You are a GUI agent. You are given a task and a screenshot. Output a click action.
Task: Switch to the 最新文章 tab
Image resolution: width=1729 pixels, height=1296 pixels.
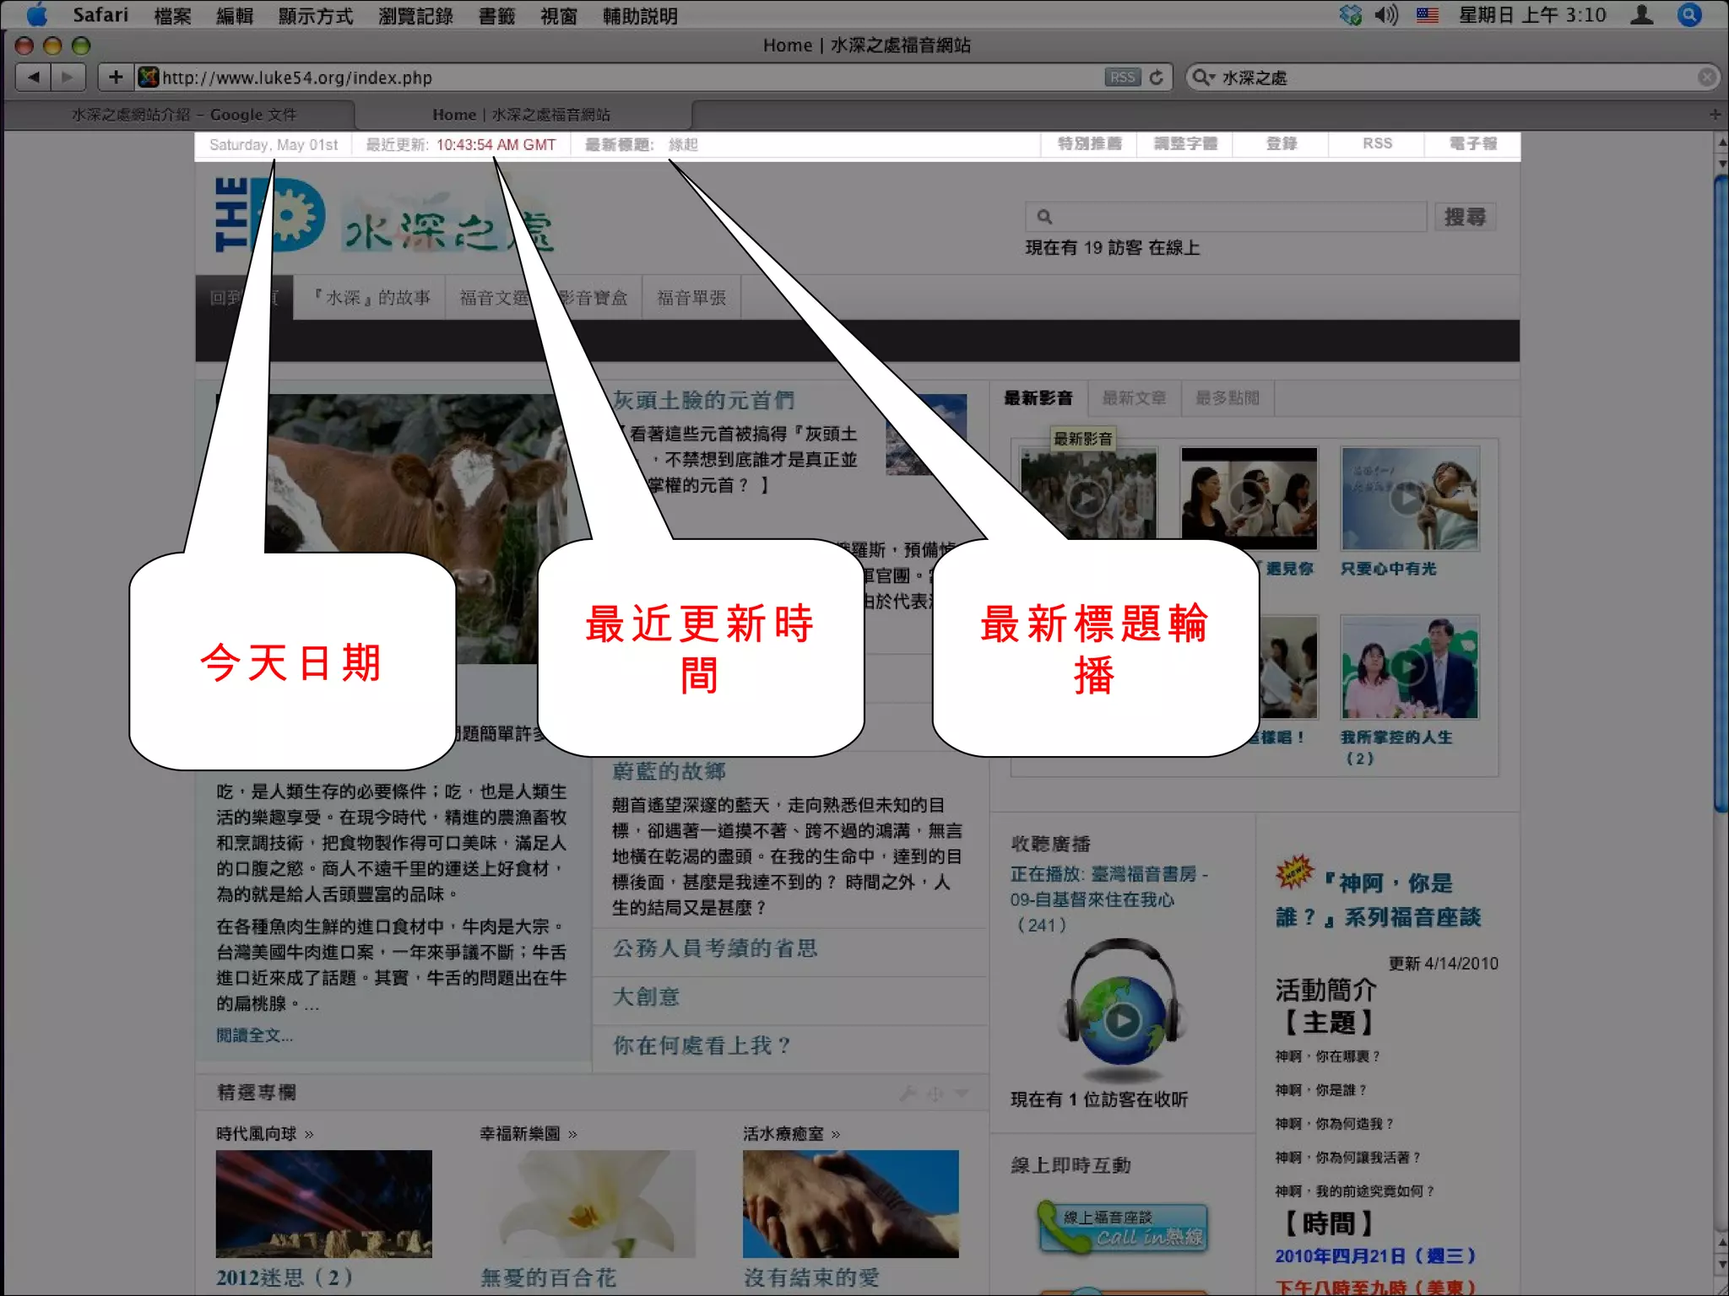point(1134,397)
